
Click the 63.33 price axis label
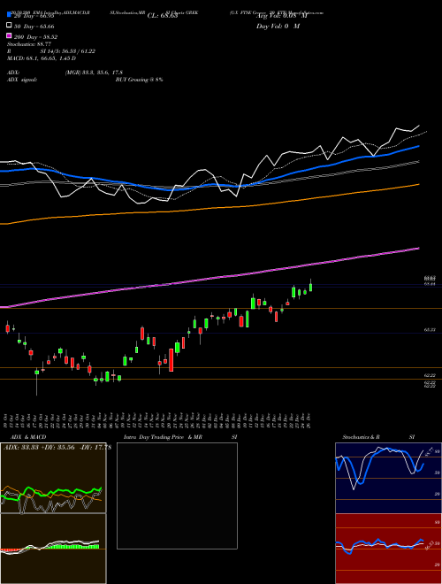pyautogui.click(x=430, y=330)
